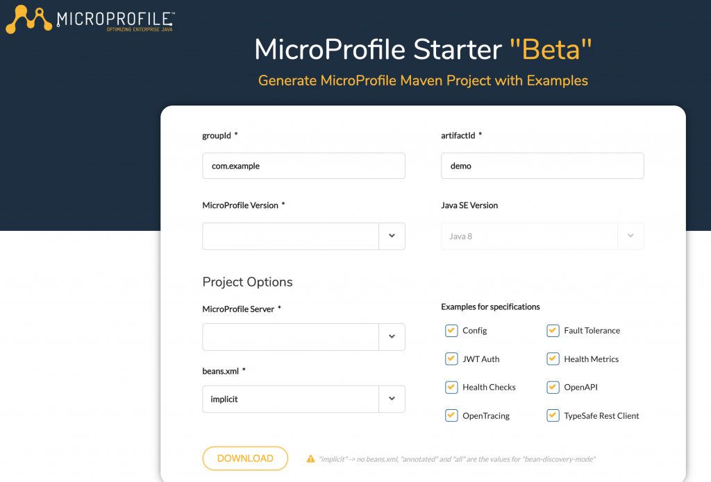
Task: Click the chevron on the beans.xml dropdown
Action: click(x=393, y=399)
